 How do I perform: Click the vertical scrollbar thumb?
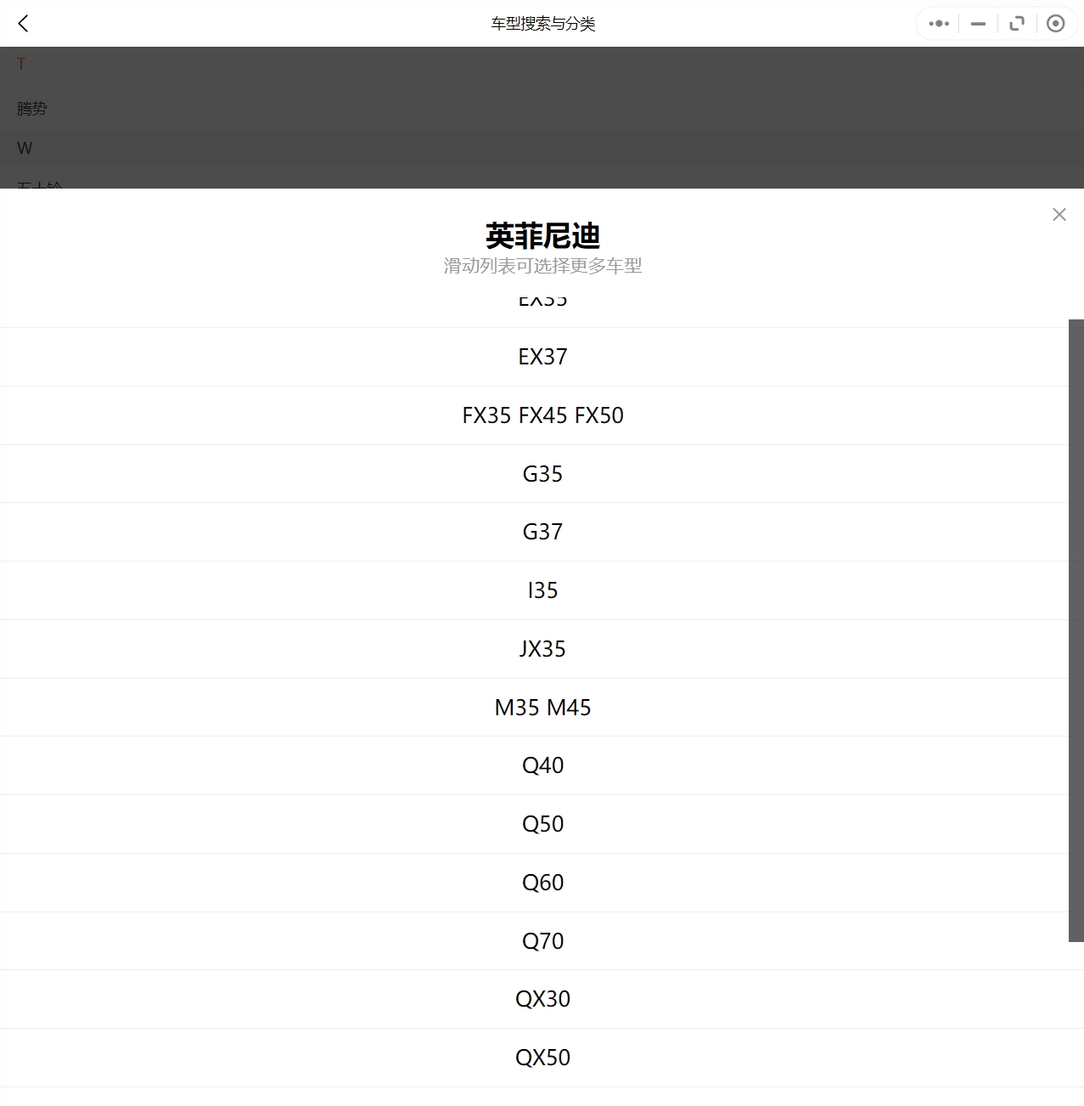[x=1076, y=630]
